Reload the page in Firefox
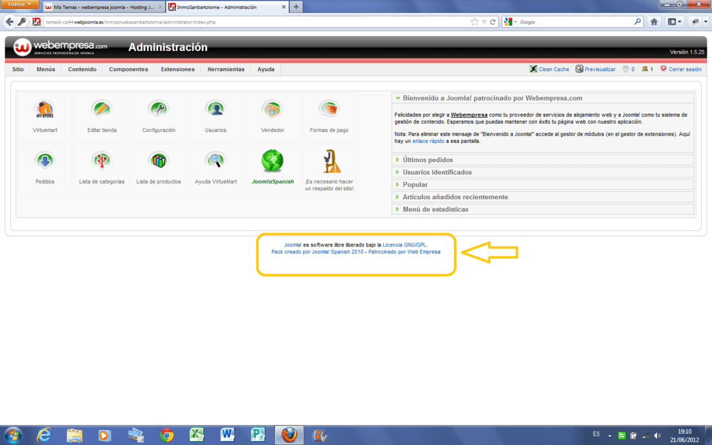 click(493, 22)
